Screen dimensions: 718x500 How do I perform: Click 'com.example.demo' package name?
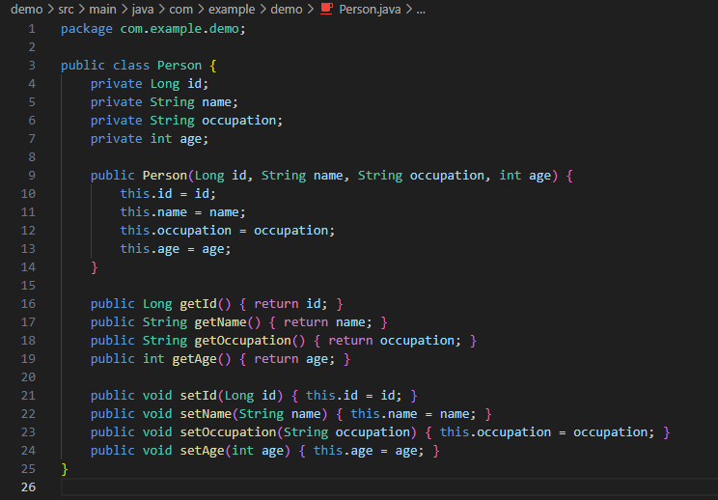[x=179, y=29]
